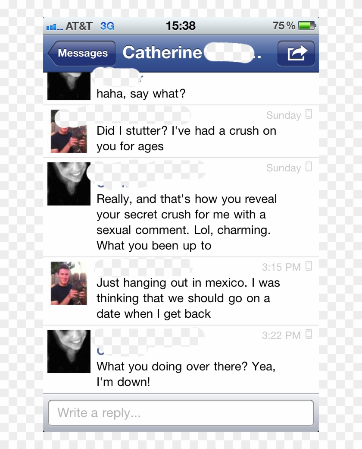Image resolution: width=362 pixels, height=449 pixels.
Task: Tap the 15:38 clock in status bar
Action: point(181,26)
